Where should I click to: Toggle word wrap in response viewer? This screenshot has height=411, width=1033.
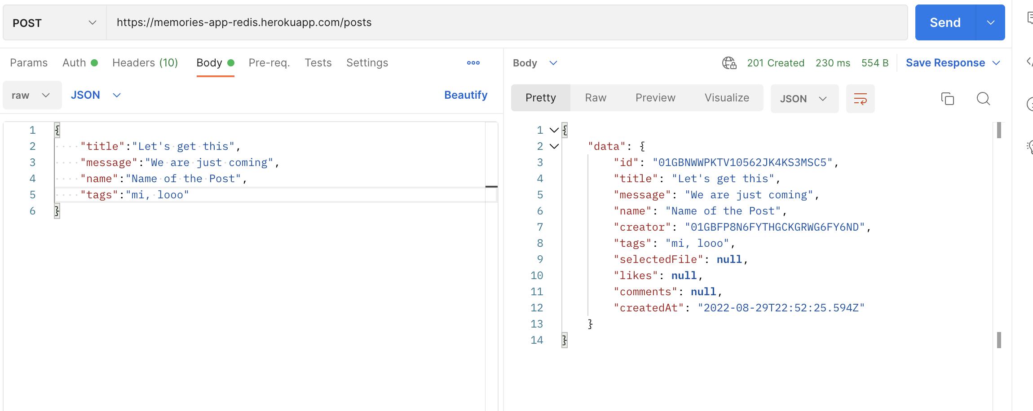tap(860, 99)
